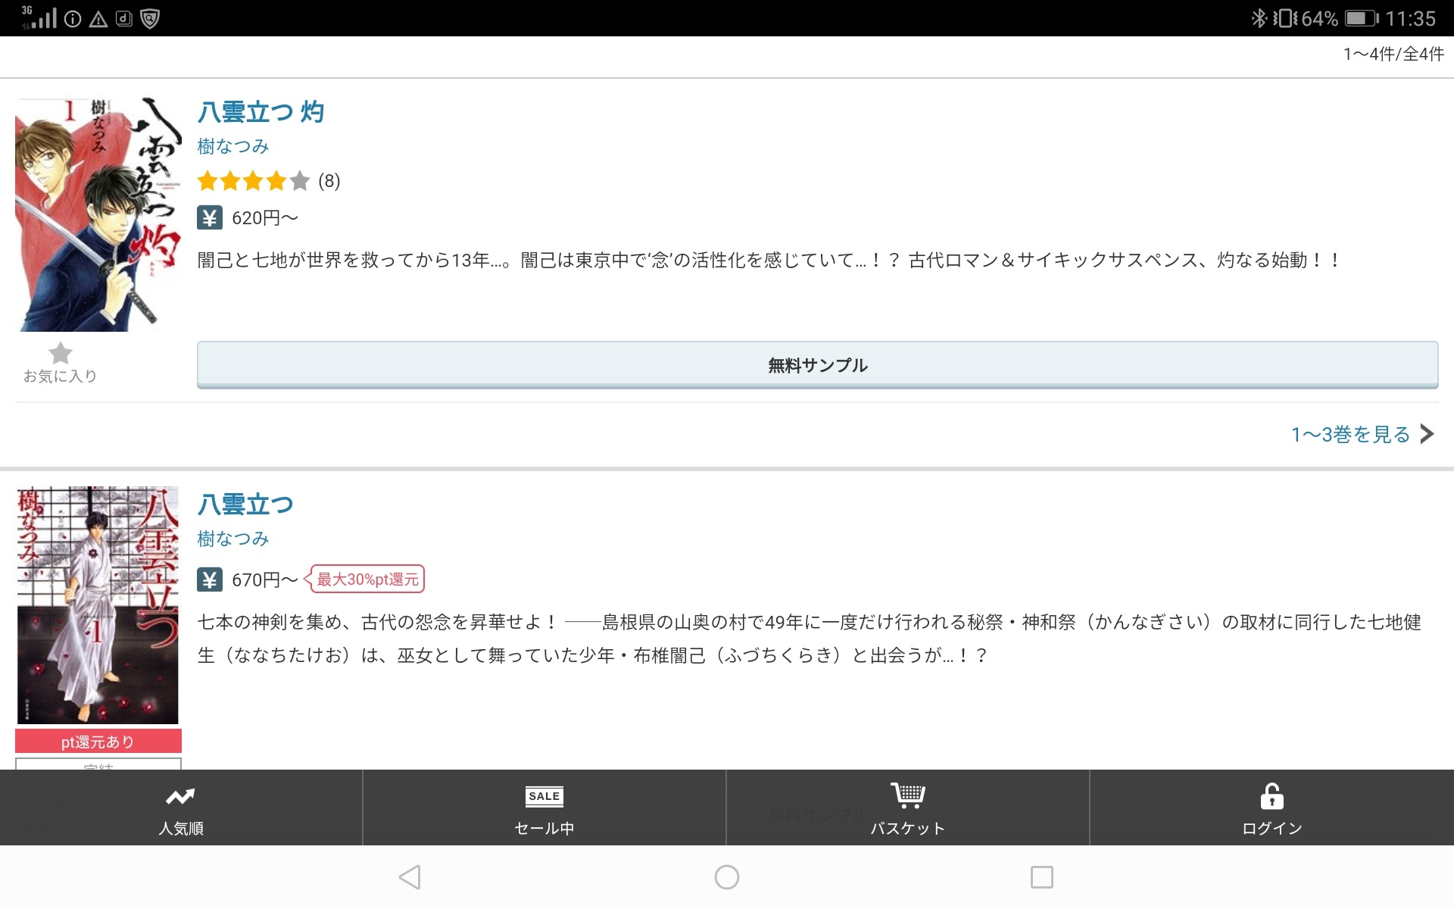Open author 樹なつみ under 八雲立つ 灼
The height and width of the screenshot is (909, 1454).
[x=233, y=146]
